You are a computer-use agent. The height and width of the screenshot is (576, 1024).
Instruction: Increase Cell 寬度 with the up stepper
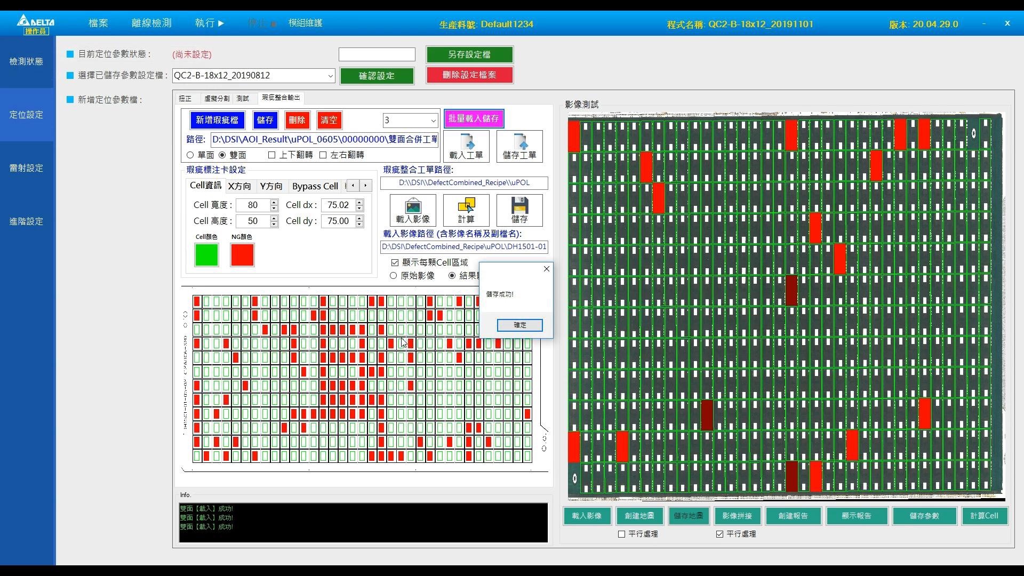274,202
